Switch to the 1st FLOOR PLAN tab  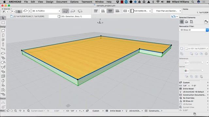point(27,17)
